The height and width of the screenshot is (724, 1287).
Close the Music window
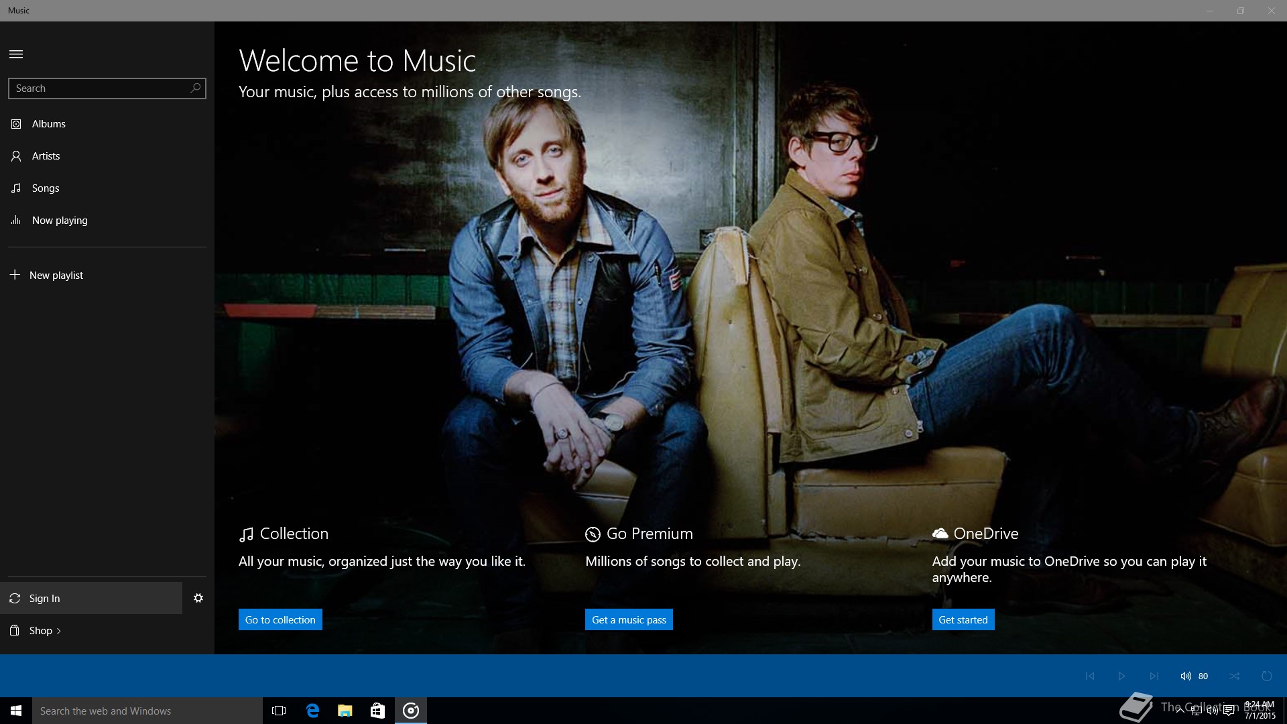point(1272,11)
